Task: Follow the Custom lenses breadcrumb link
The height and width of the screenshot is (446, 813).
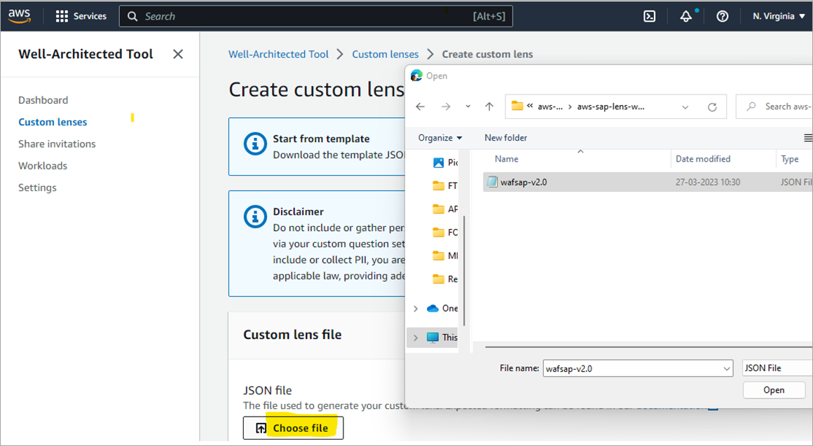Action: pyautogui.click(x=385, y=54)
